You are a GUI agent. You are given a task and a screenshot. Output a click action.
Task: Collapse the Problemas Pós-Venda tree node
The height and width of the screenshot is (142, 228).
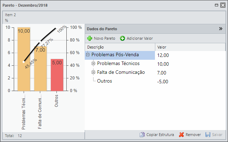(88, 55)
